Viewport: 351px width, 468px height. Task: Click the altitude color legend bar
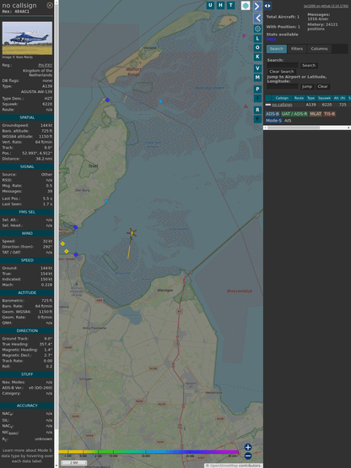[148, 452]
